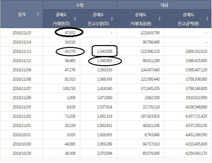
Task: Click trade amount 2,662,500
Action: [x=152, y=98]
